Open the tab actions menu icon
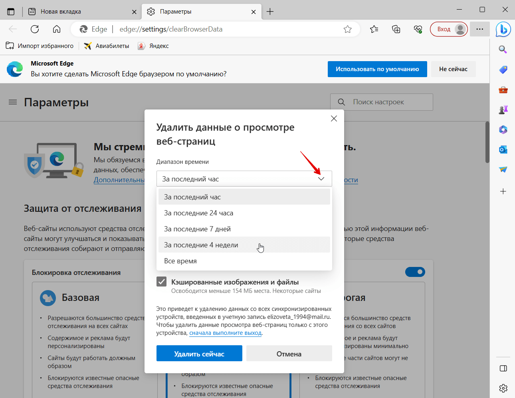 pyautogui.click(x=11, y=12)
